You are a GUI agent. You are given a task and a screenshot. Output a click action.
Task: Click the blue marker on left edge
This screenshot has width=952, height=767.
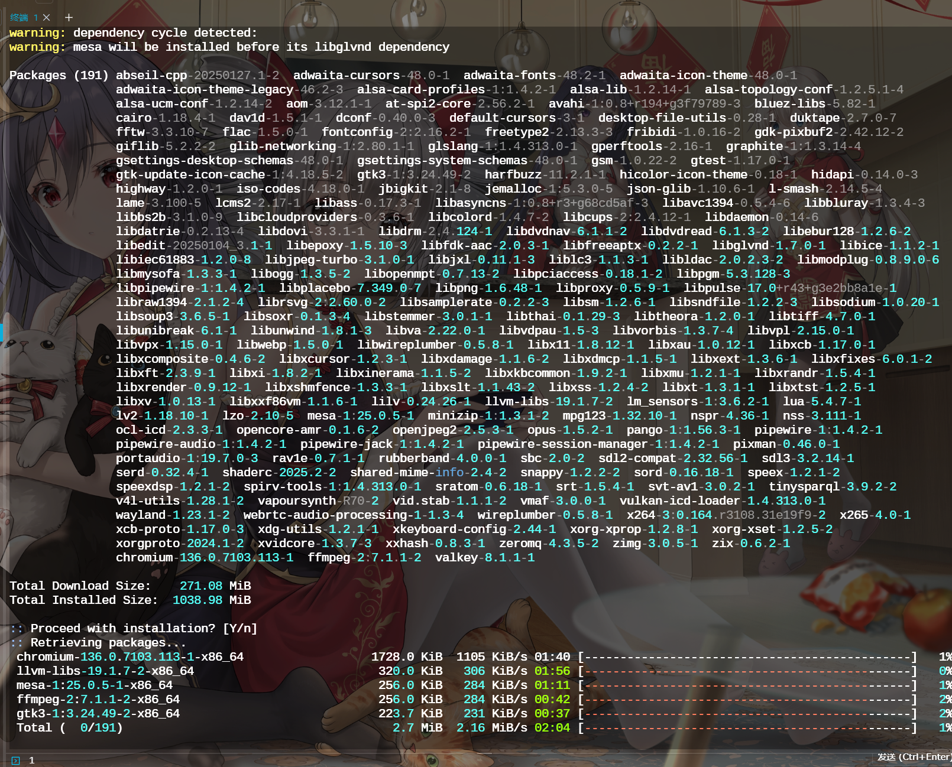2,332
